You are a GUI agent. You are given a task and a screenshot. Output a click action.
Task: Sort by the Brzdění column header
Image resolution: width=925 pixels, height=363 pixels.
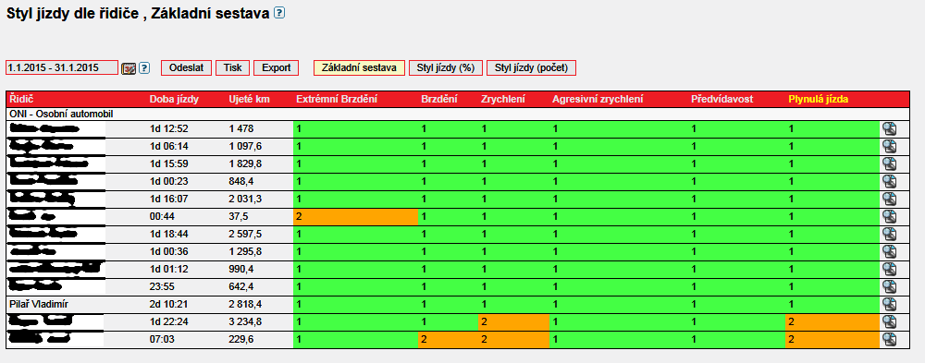[x=438, y=100]
